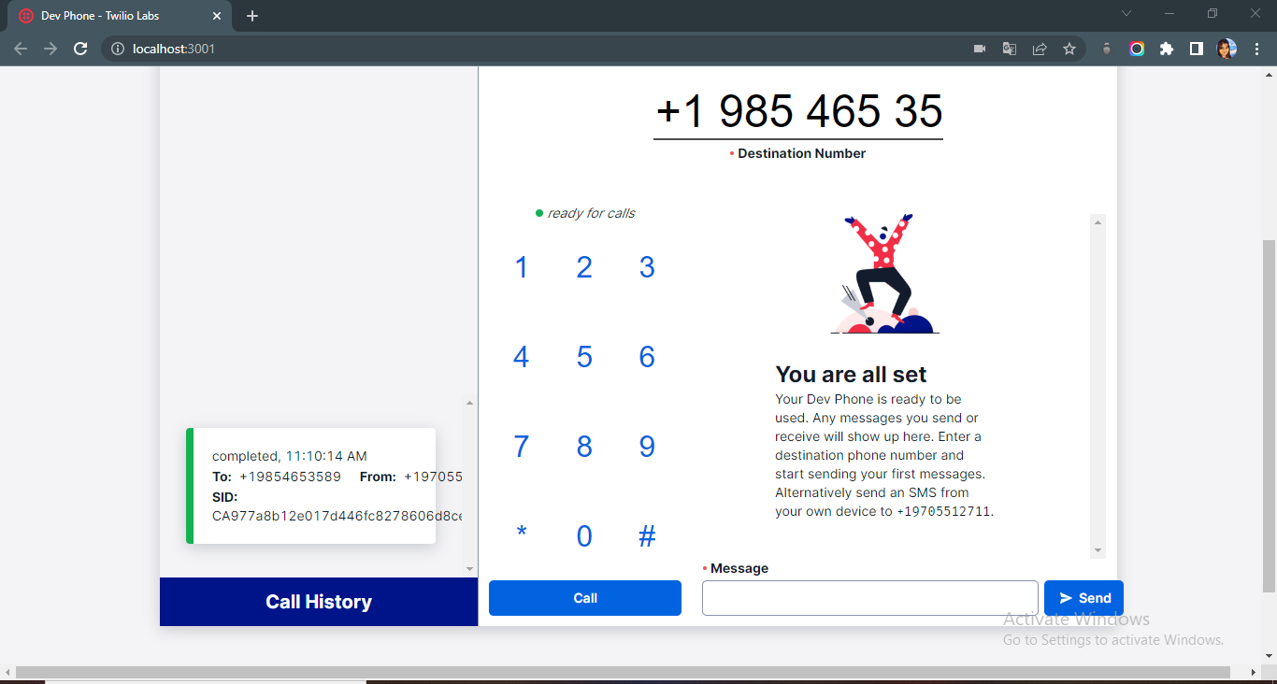Dial digit 1 on keypad
The image size is (1277, 684).
[522, 267]
